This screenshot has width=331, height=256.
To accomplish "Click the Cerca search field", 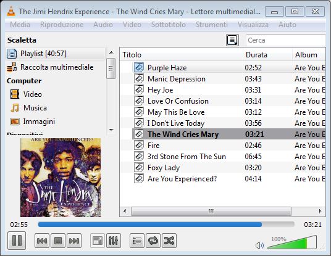I will 286,40.
